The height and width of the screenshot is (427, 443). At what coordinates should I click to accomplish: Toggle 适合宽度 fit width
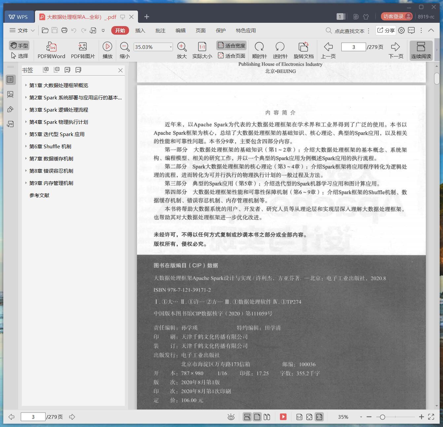232,46
